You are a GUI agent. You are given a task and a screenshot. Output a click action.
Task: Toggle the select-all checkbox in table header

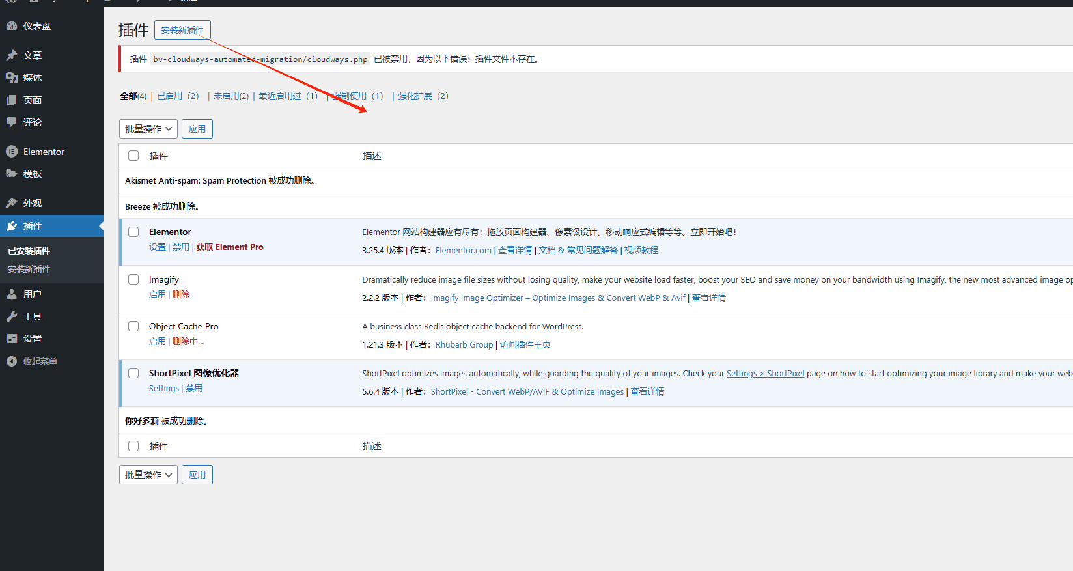pyautogui.click(x=133, y=156)
